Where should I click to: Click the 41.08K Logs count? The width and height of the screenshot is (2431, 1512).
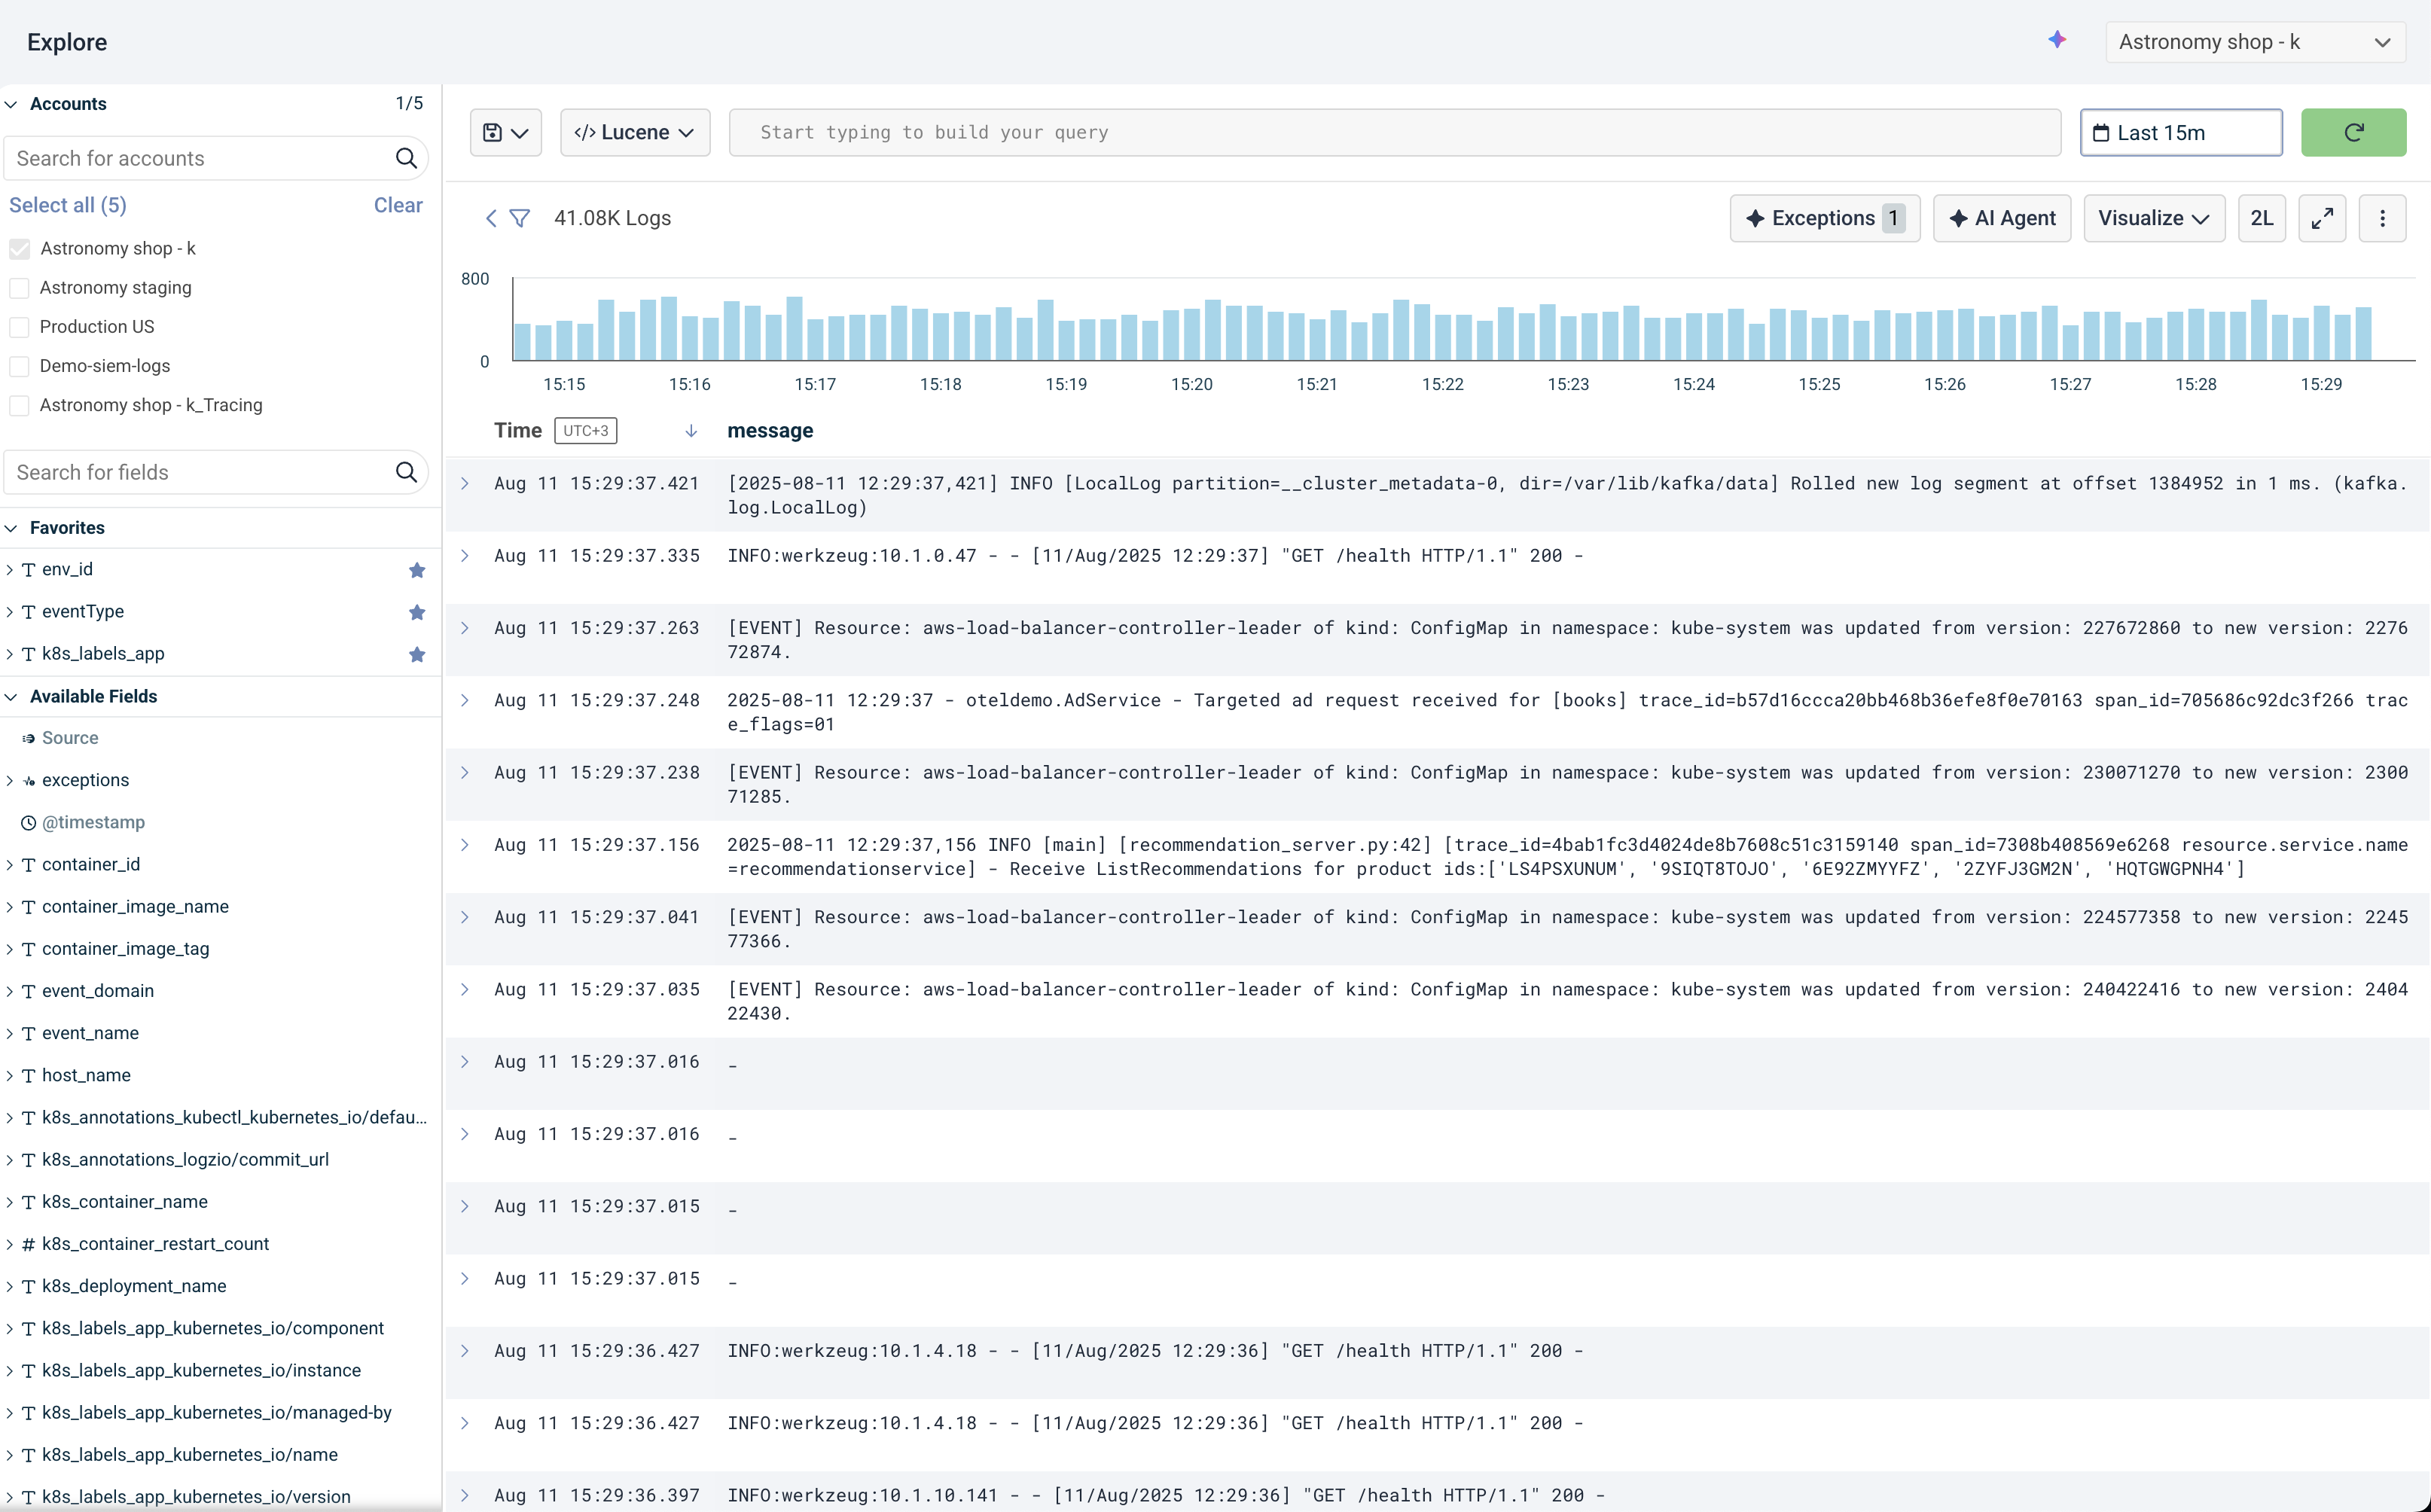(612, 218)
